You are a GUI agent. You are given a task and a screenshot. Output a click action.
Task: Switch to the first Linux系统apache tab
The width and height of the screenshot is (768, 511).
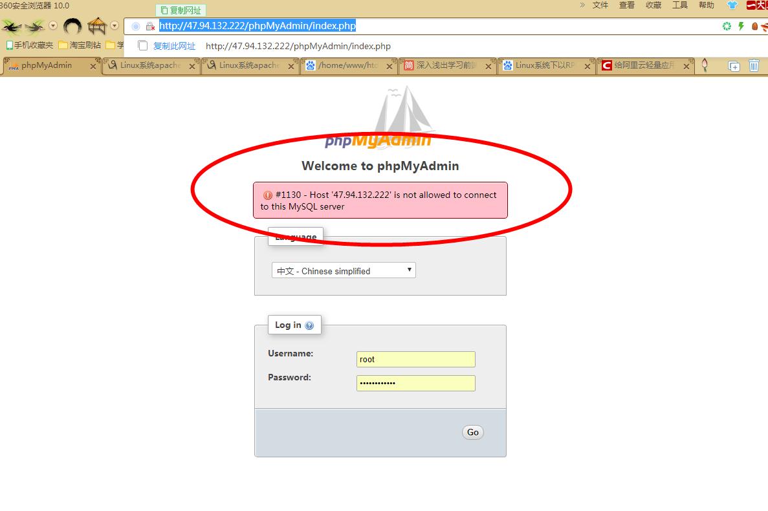click(150, 65)
